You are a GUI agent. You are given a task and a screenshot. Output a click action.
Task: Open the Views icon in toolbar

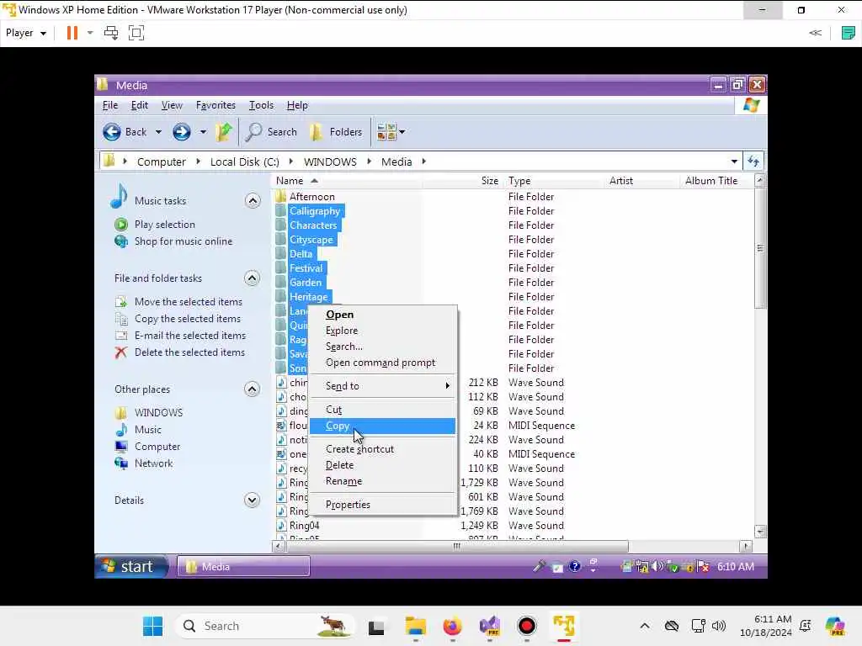(x=386, y=132)
